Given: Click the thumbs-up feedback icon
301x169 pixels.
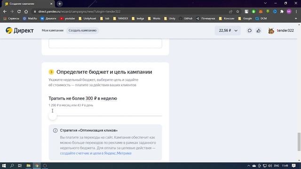Looking at the screenshot, I should pyautogui.click(x=259, y=31).
